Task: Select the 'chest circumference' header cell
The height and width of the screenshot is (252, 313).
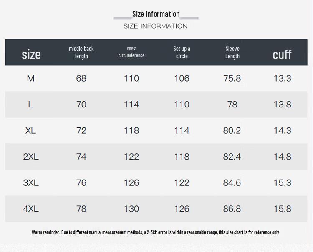Action: point(131,52)
